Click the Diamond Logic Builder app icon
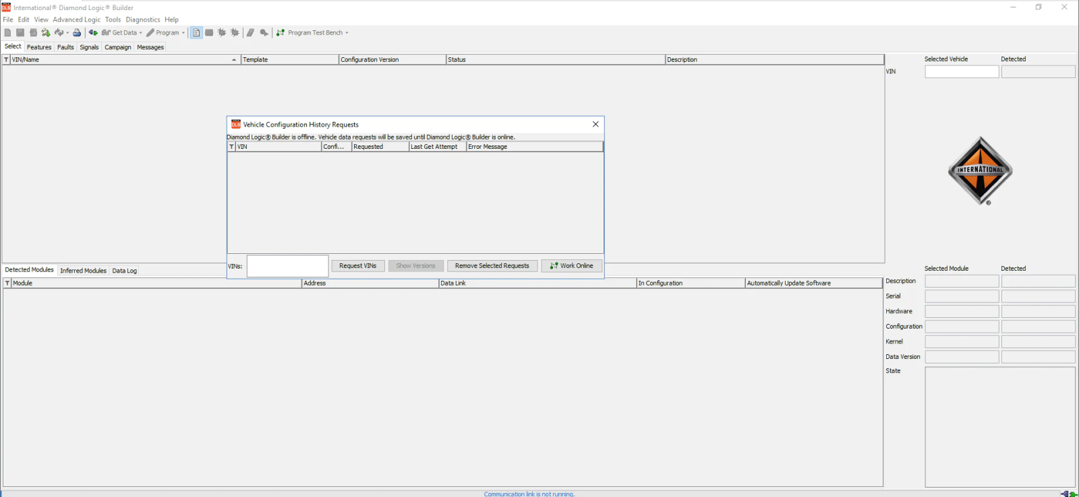This screenshot has height=497, width=1079. (x=6, y=7)
